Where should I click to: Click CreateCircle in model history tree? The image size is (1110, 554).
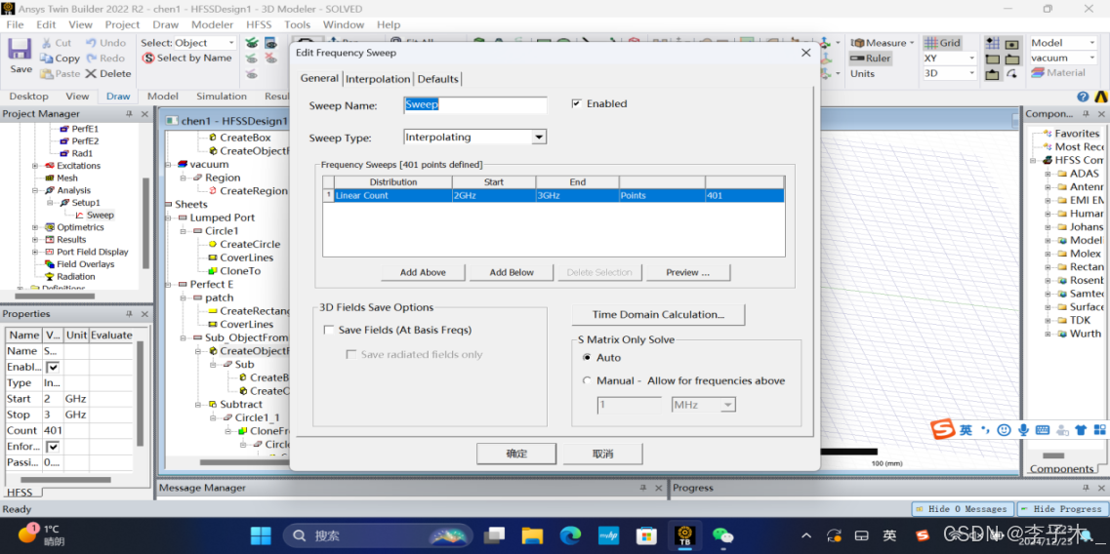pyautogui.click(x=250, y=244)
